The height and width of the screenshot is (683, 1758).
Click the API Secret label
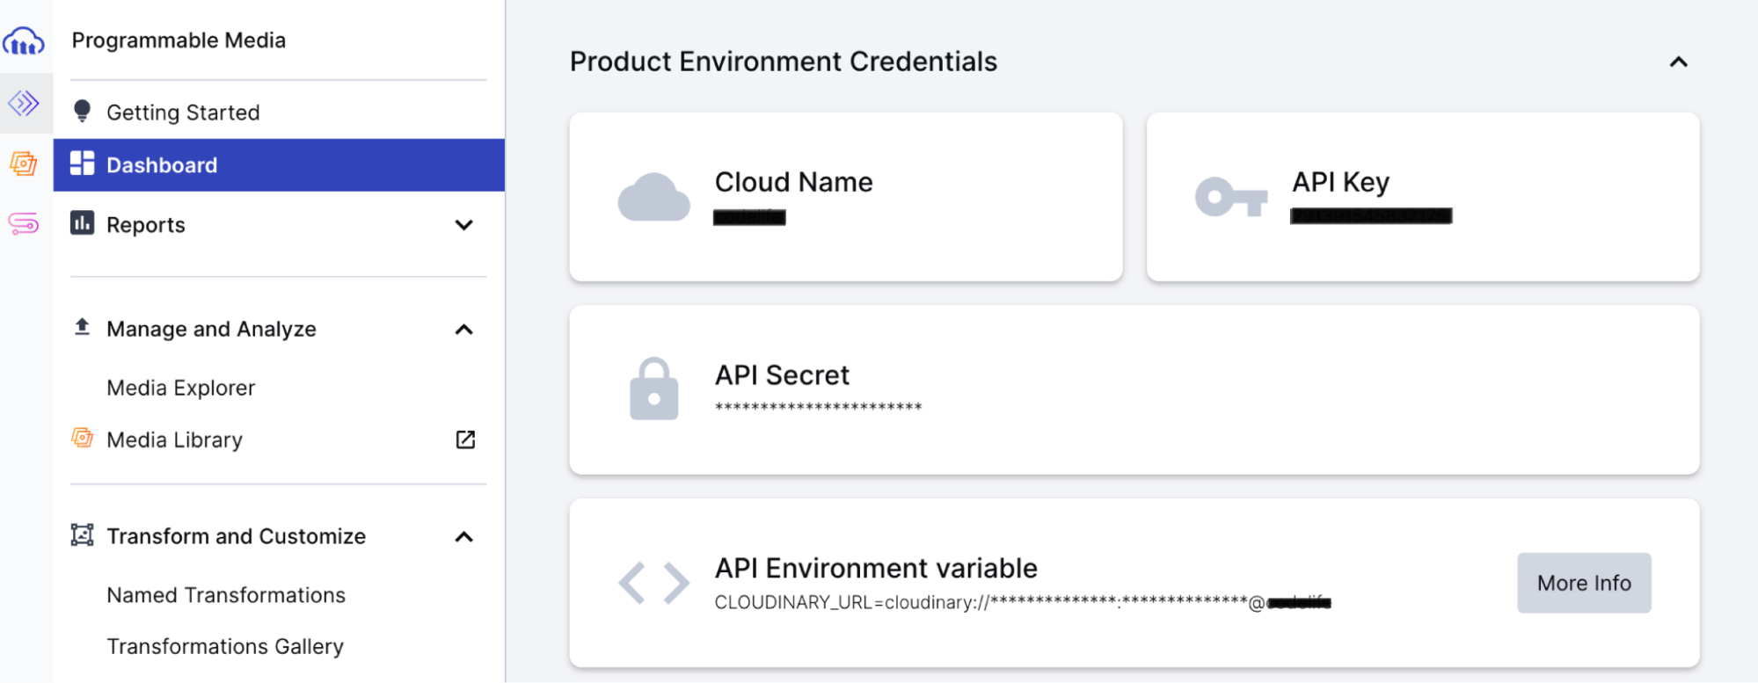(x=782, y=375)
